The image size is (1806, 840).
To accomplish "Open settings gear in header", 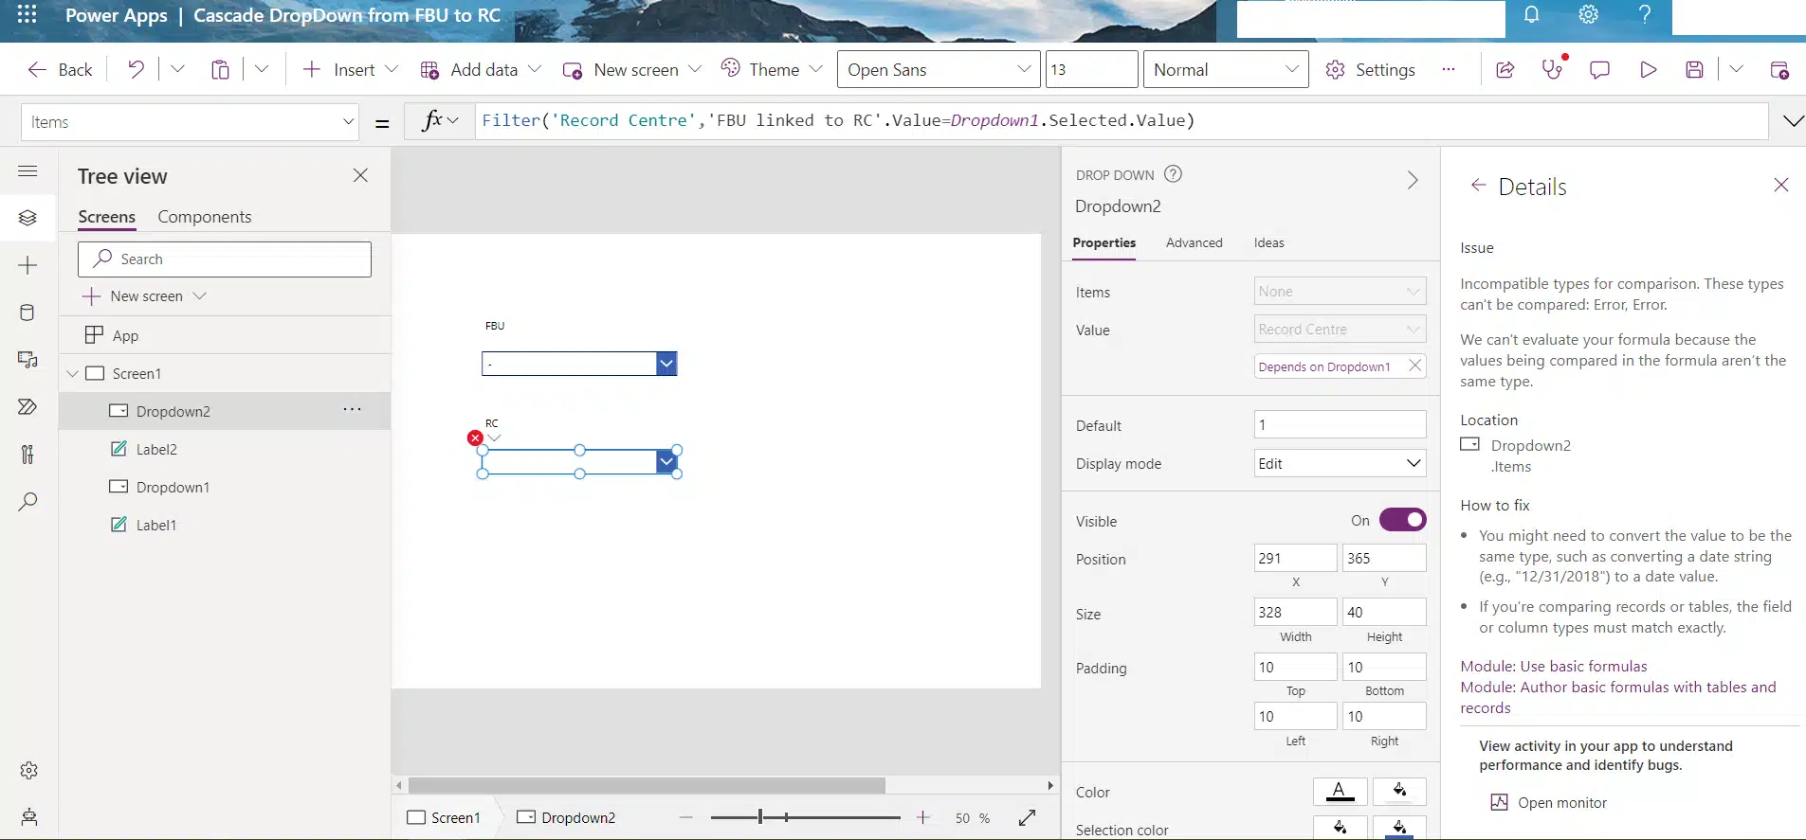I will pyautogui.click(x=1588, y=14).
